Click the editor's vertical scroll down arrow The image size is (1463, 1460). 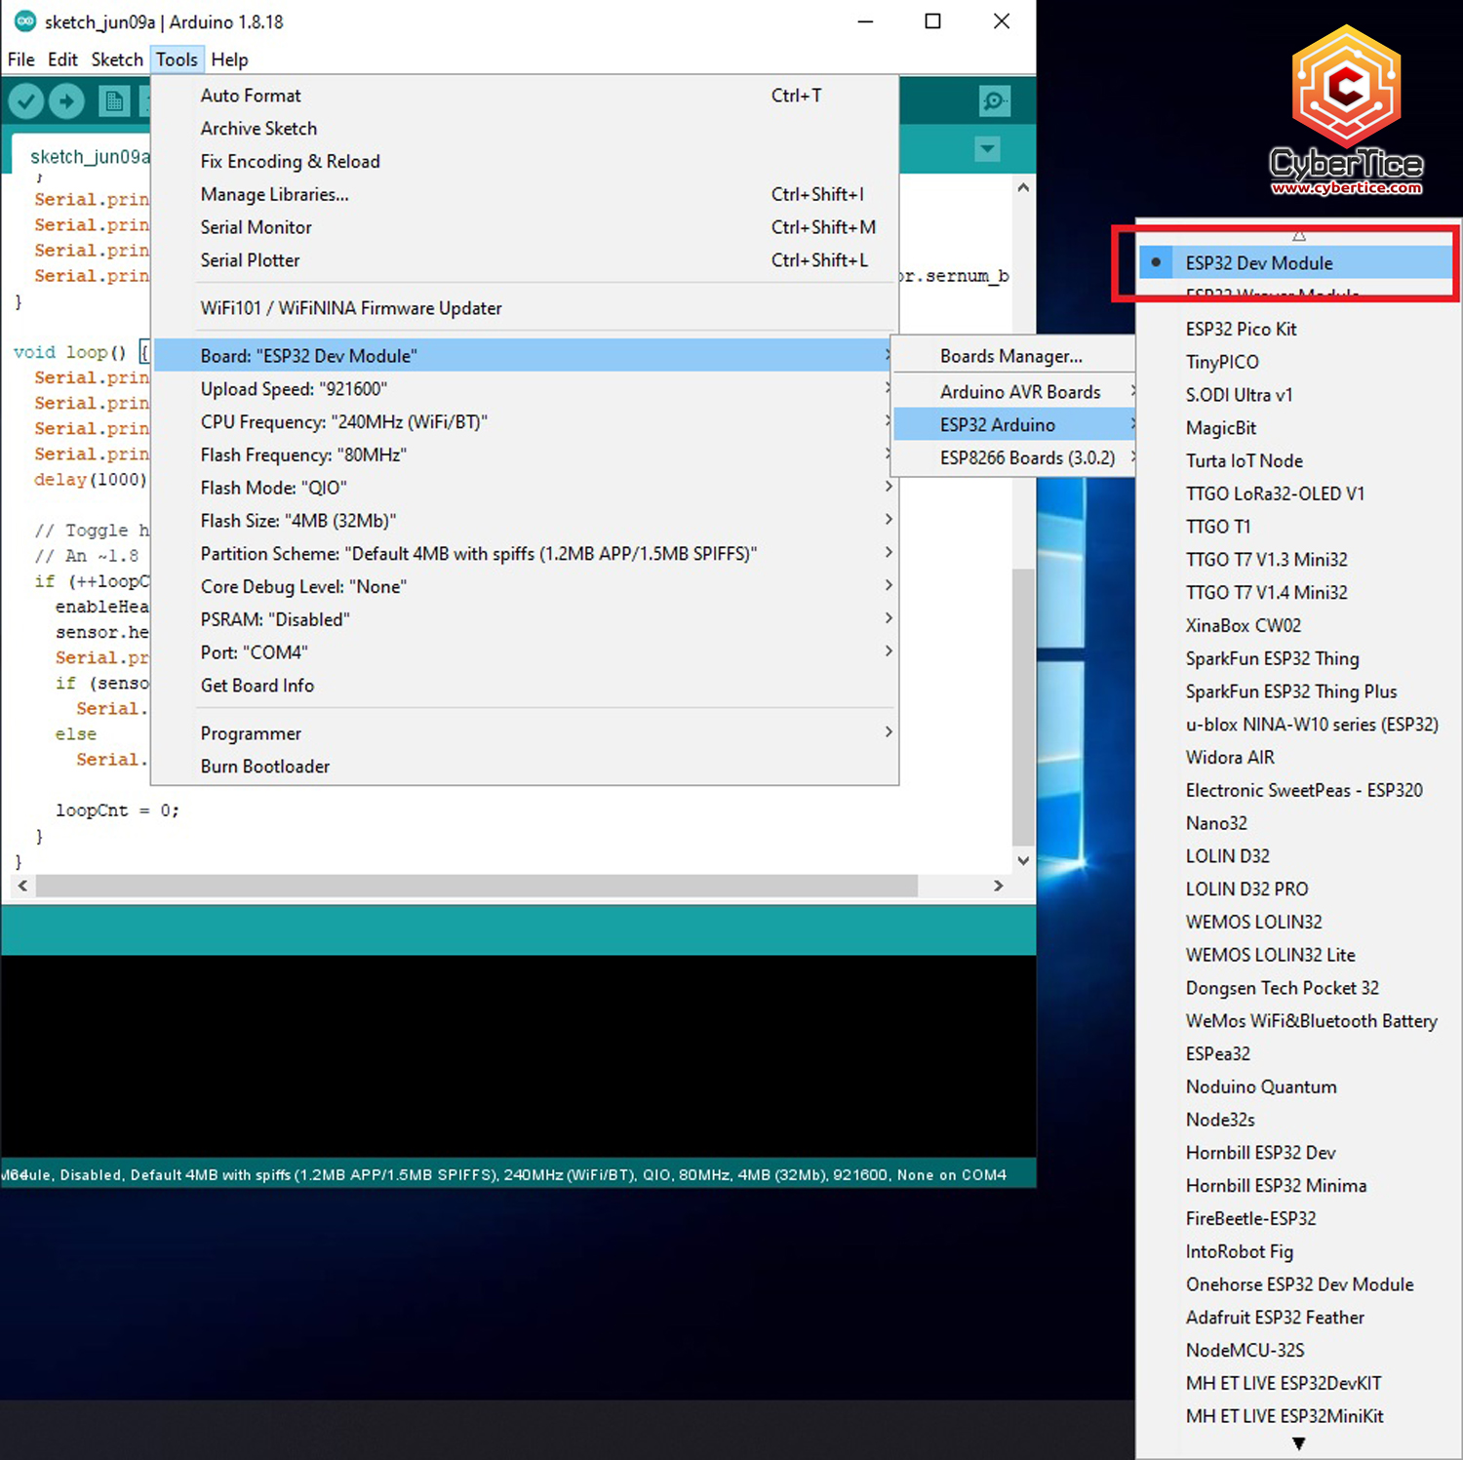tap(1022, 860)
